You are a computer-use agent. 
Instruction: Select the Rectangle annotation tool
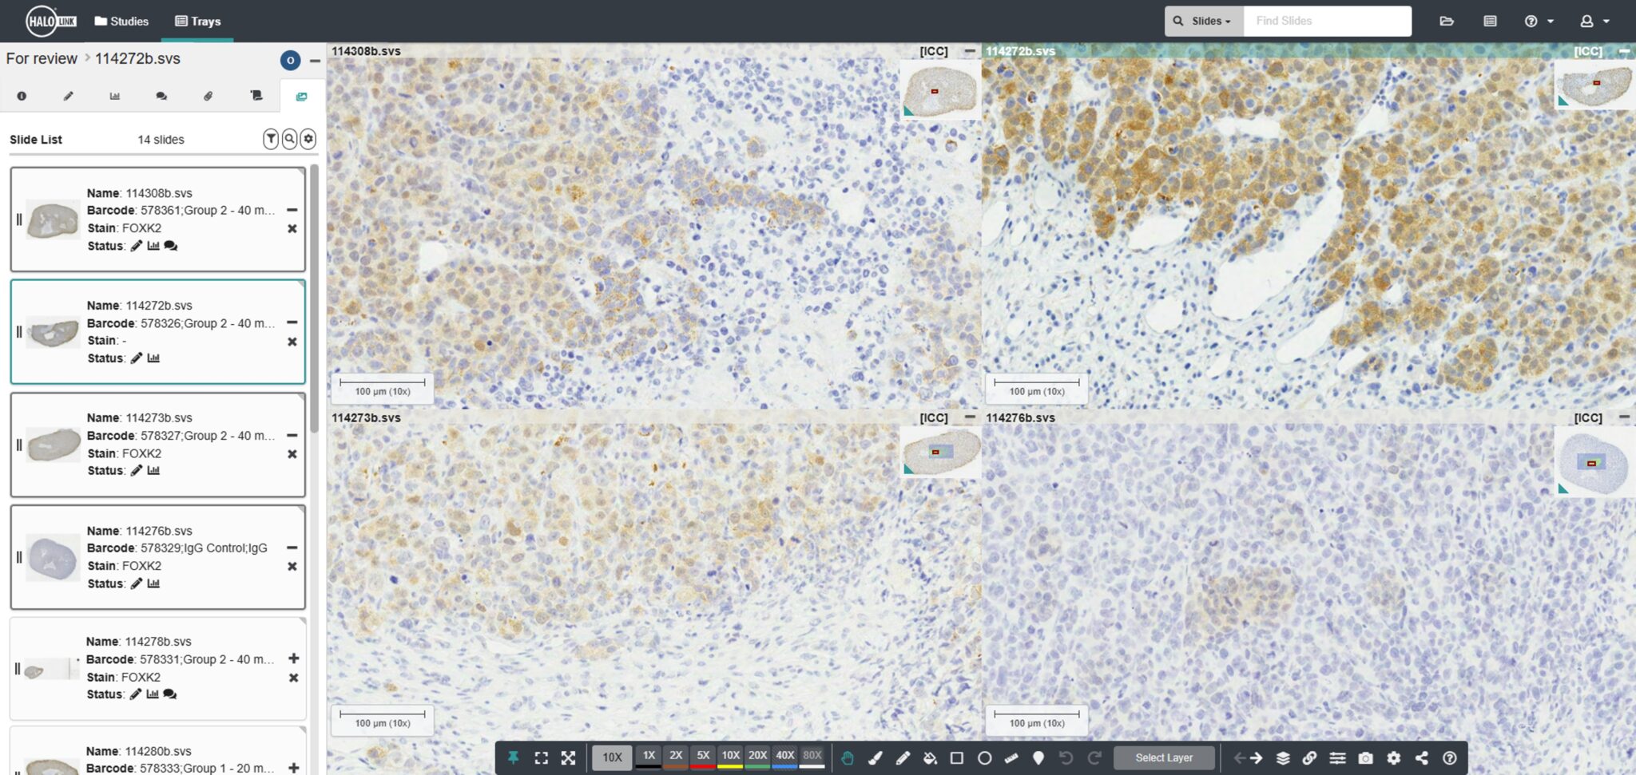pyautogui.click(x=957, y=757)
